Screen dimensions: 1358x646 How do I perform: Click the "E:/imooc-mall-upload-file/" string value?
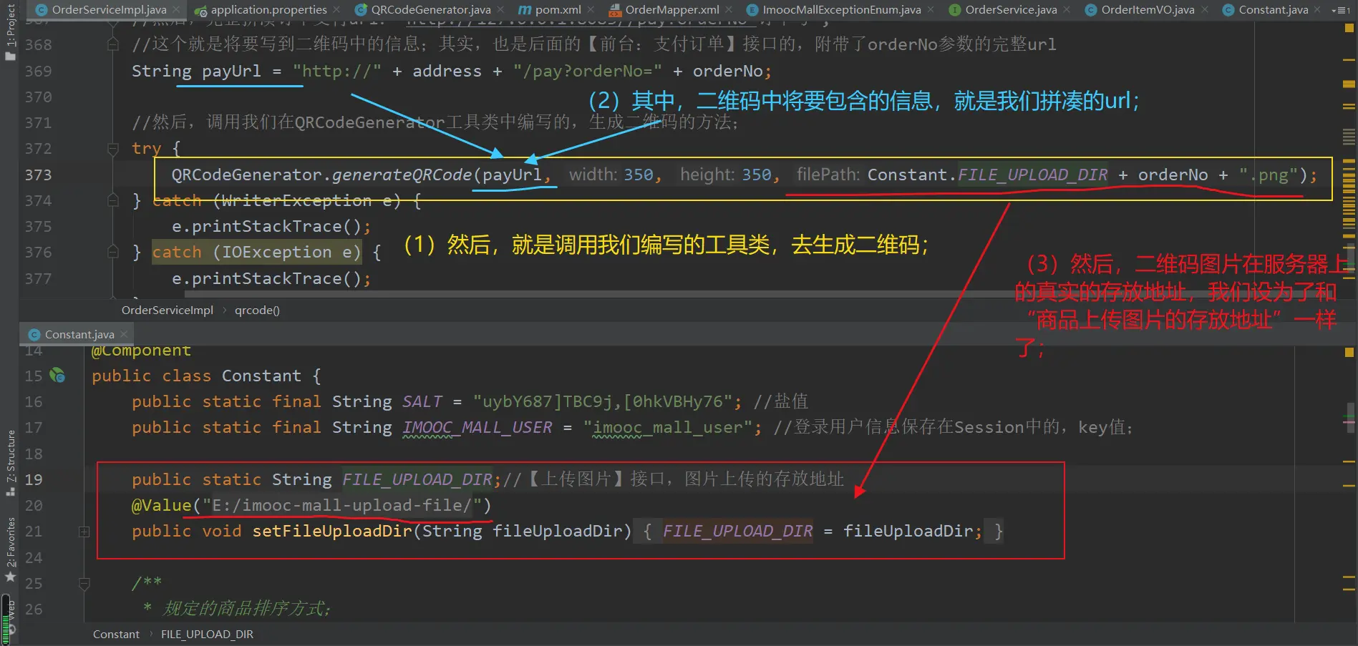tap(342, 505)
